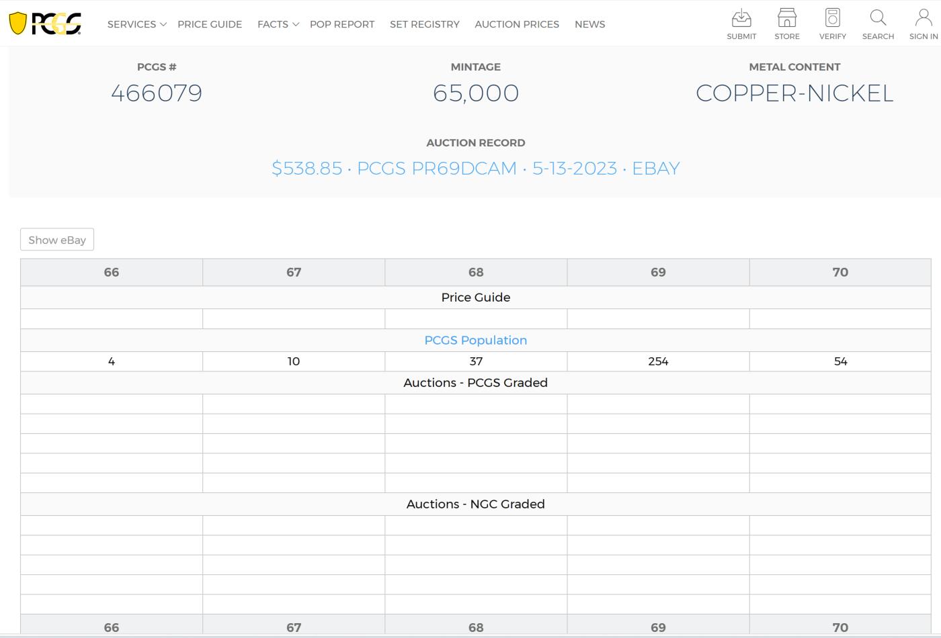Open the News section

tap(589, 24)
